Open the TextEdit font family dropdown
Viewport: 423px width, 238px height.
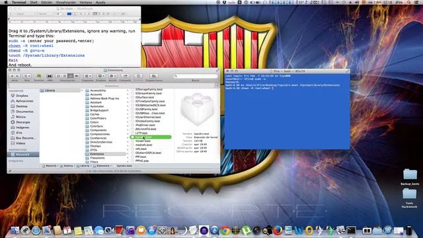click(22, 14)
